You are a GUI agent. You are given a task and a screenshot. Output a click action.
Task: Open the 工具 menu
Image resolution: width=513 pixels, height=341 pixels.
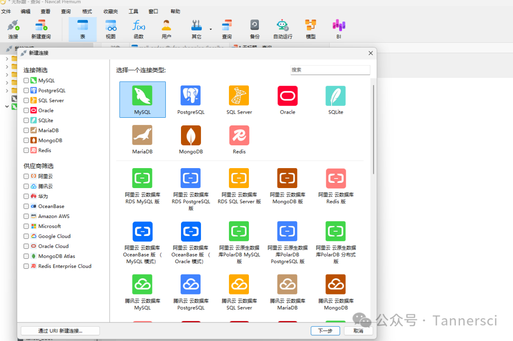[x=133, y=11]
